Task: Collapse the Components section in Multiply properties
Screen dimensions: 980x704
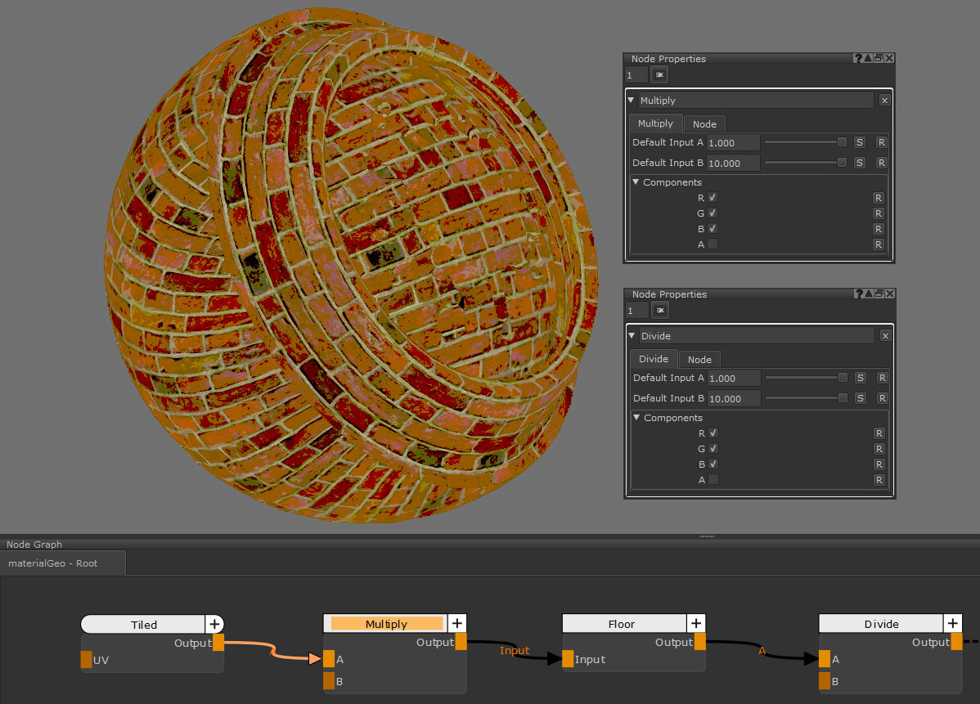Action: coord(636,182)
